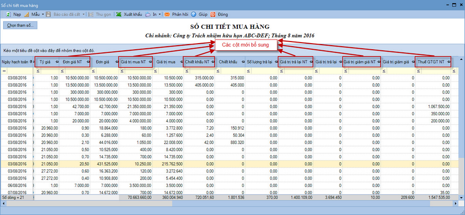Open Phản hồi feedback envelope button
Screen dimensions: 465x215
tap(177, 14)
